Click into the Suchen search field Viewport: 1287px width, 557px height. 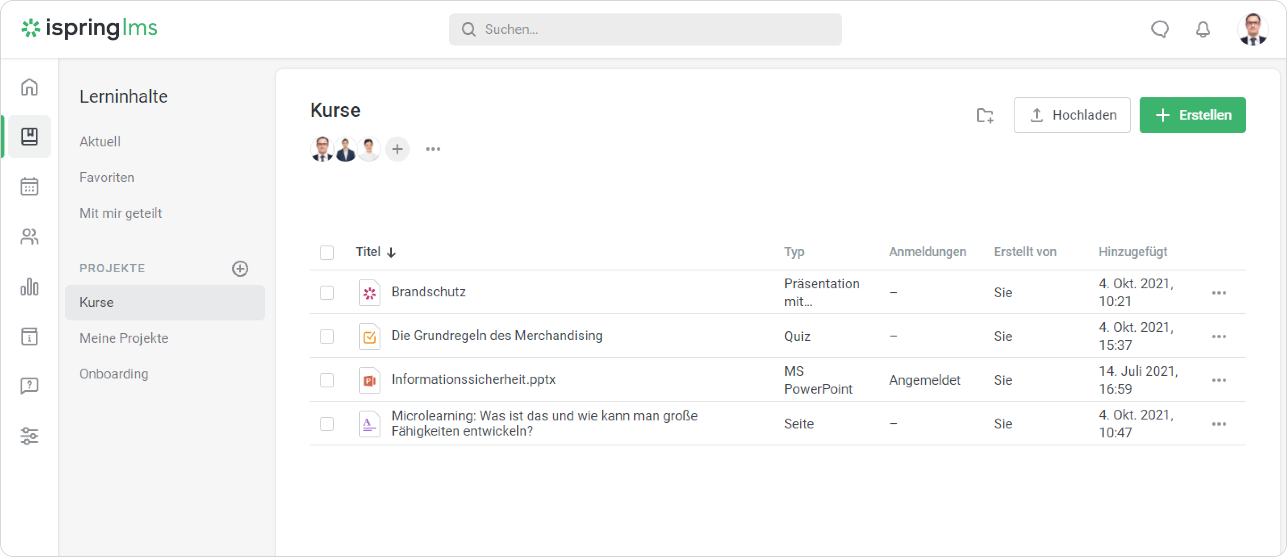(644, 29)
